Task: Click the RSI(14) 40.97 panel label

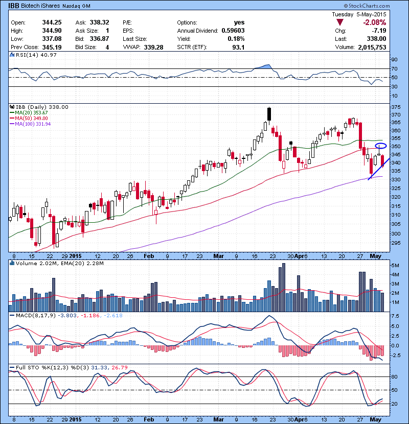Action: (x=36, y=55)
